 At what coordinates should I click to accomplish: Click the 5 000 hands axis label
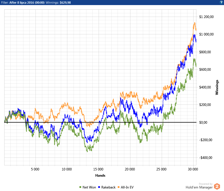pos(35,169)
